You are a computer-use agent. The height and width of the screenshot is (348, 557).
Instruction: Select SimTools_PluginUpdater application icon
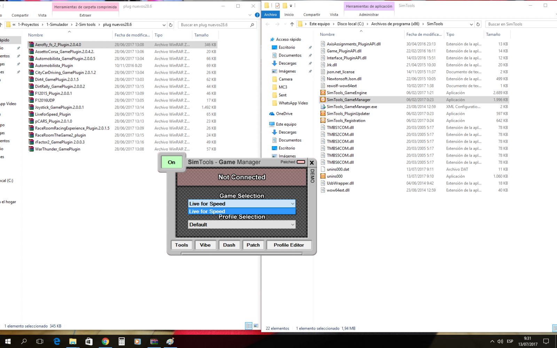coord(323,113)
